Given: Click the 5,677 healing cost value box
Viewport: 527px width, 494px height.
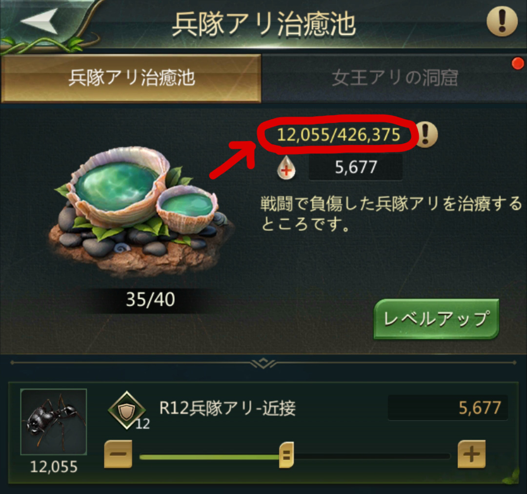Looking at the screenshot, I should pyautogui.click(x=356, y=167).
